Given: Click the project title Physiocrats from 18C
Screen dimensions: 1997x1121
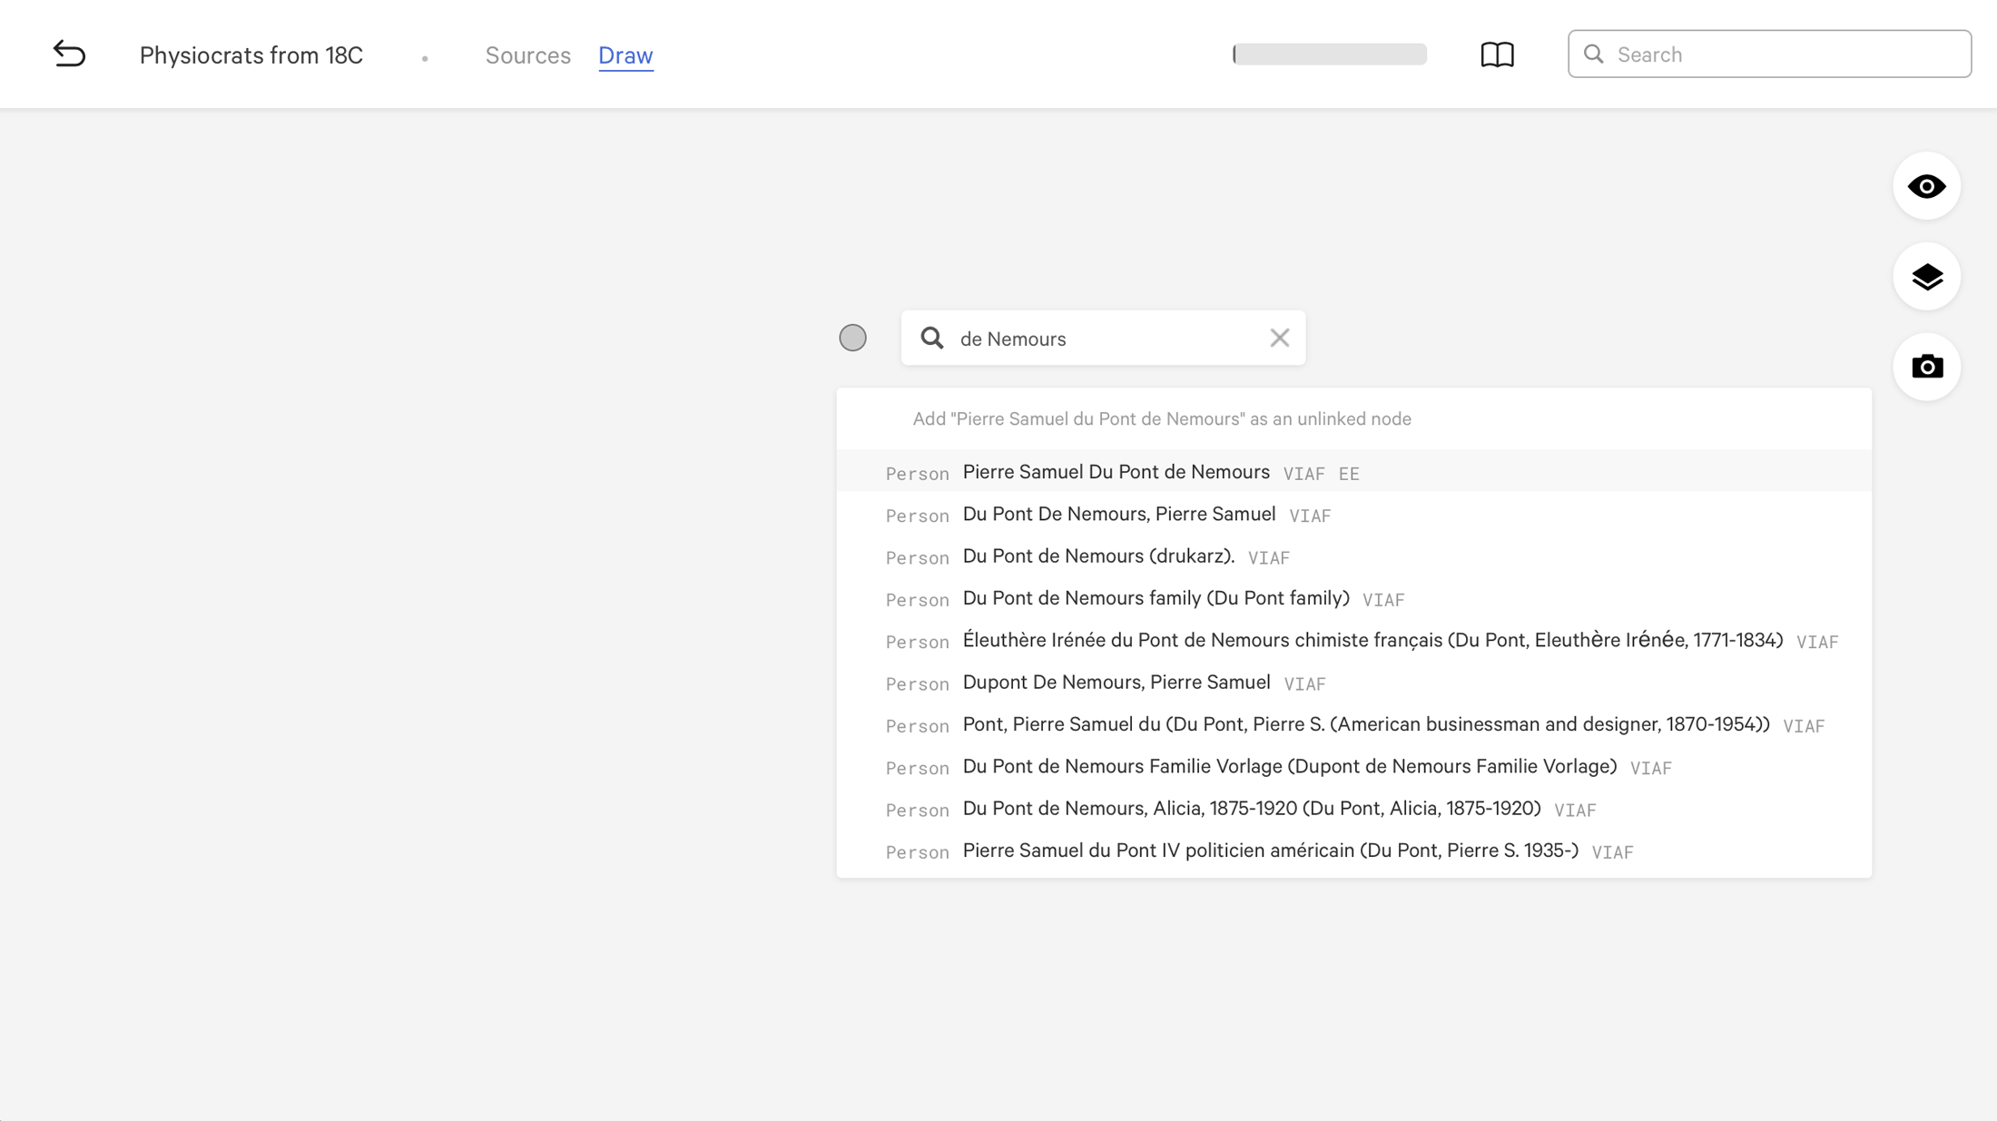Looking at the screenshot, I should (x=251, y=55).
